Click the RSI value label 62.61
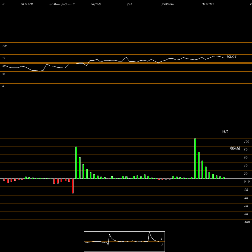 (x=232, y=56)
